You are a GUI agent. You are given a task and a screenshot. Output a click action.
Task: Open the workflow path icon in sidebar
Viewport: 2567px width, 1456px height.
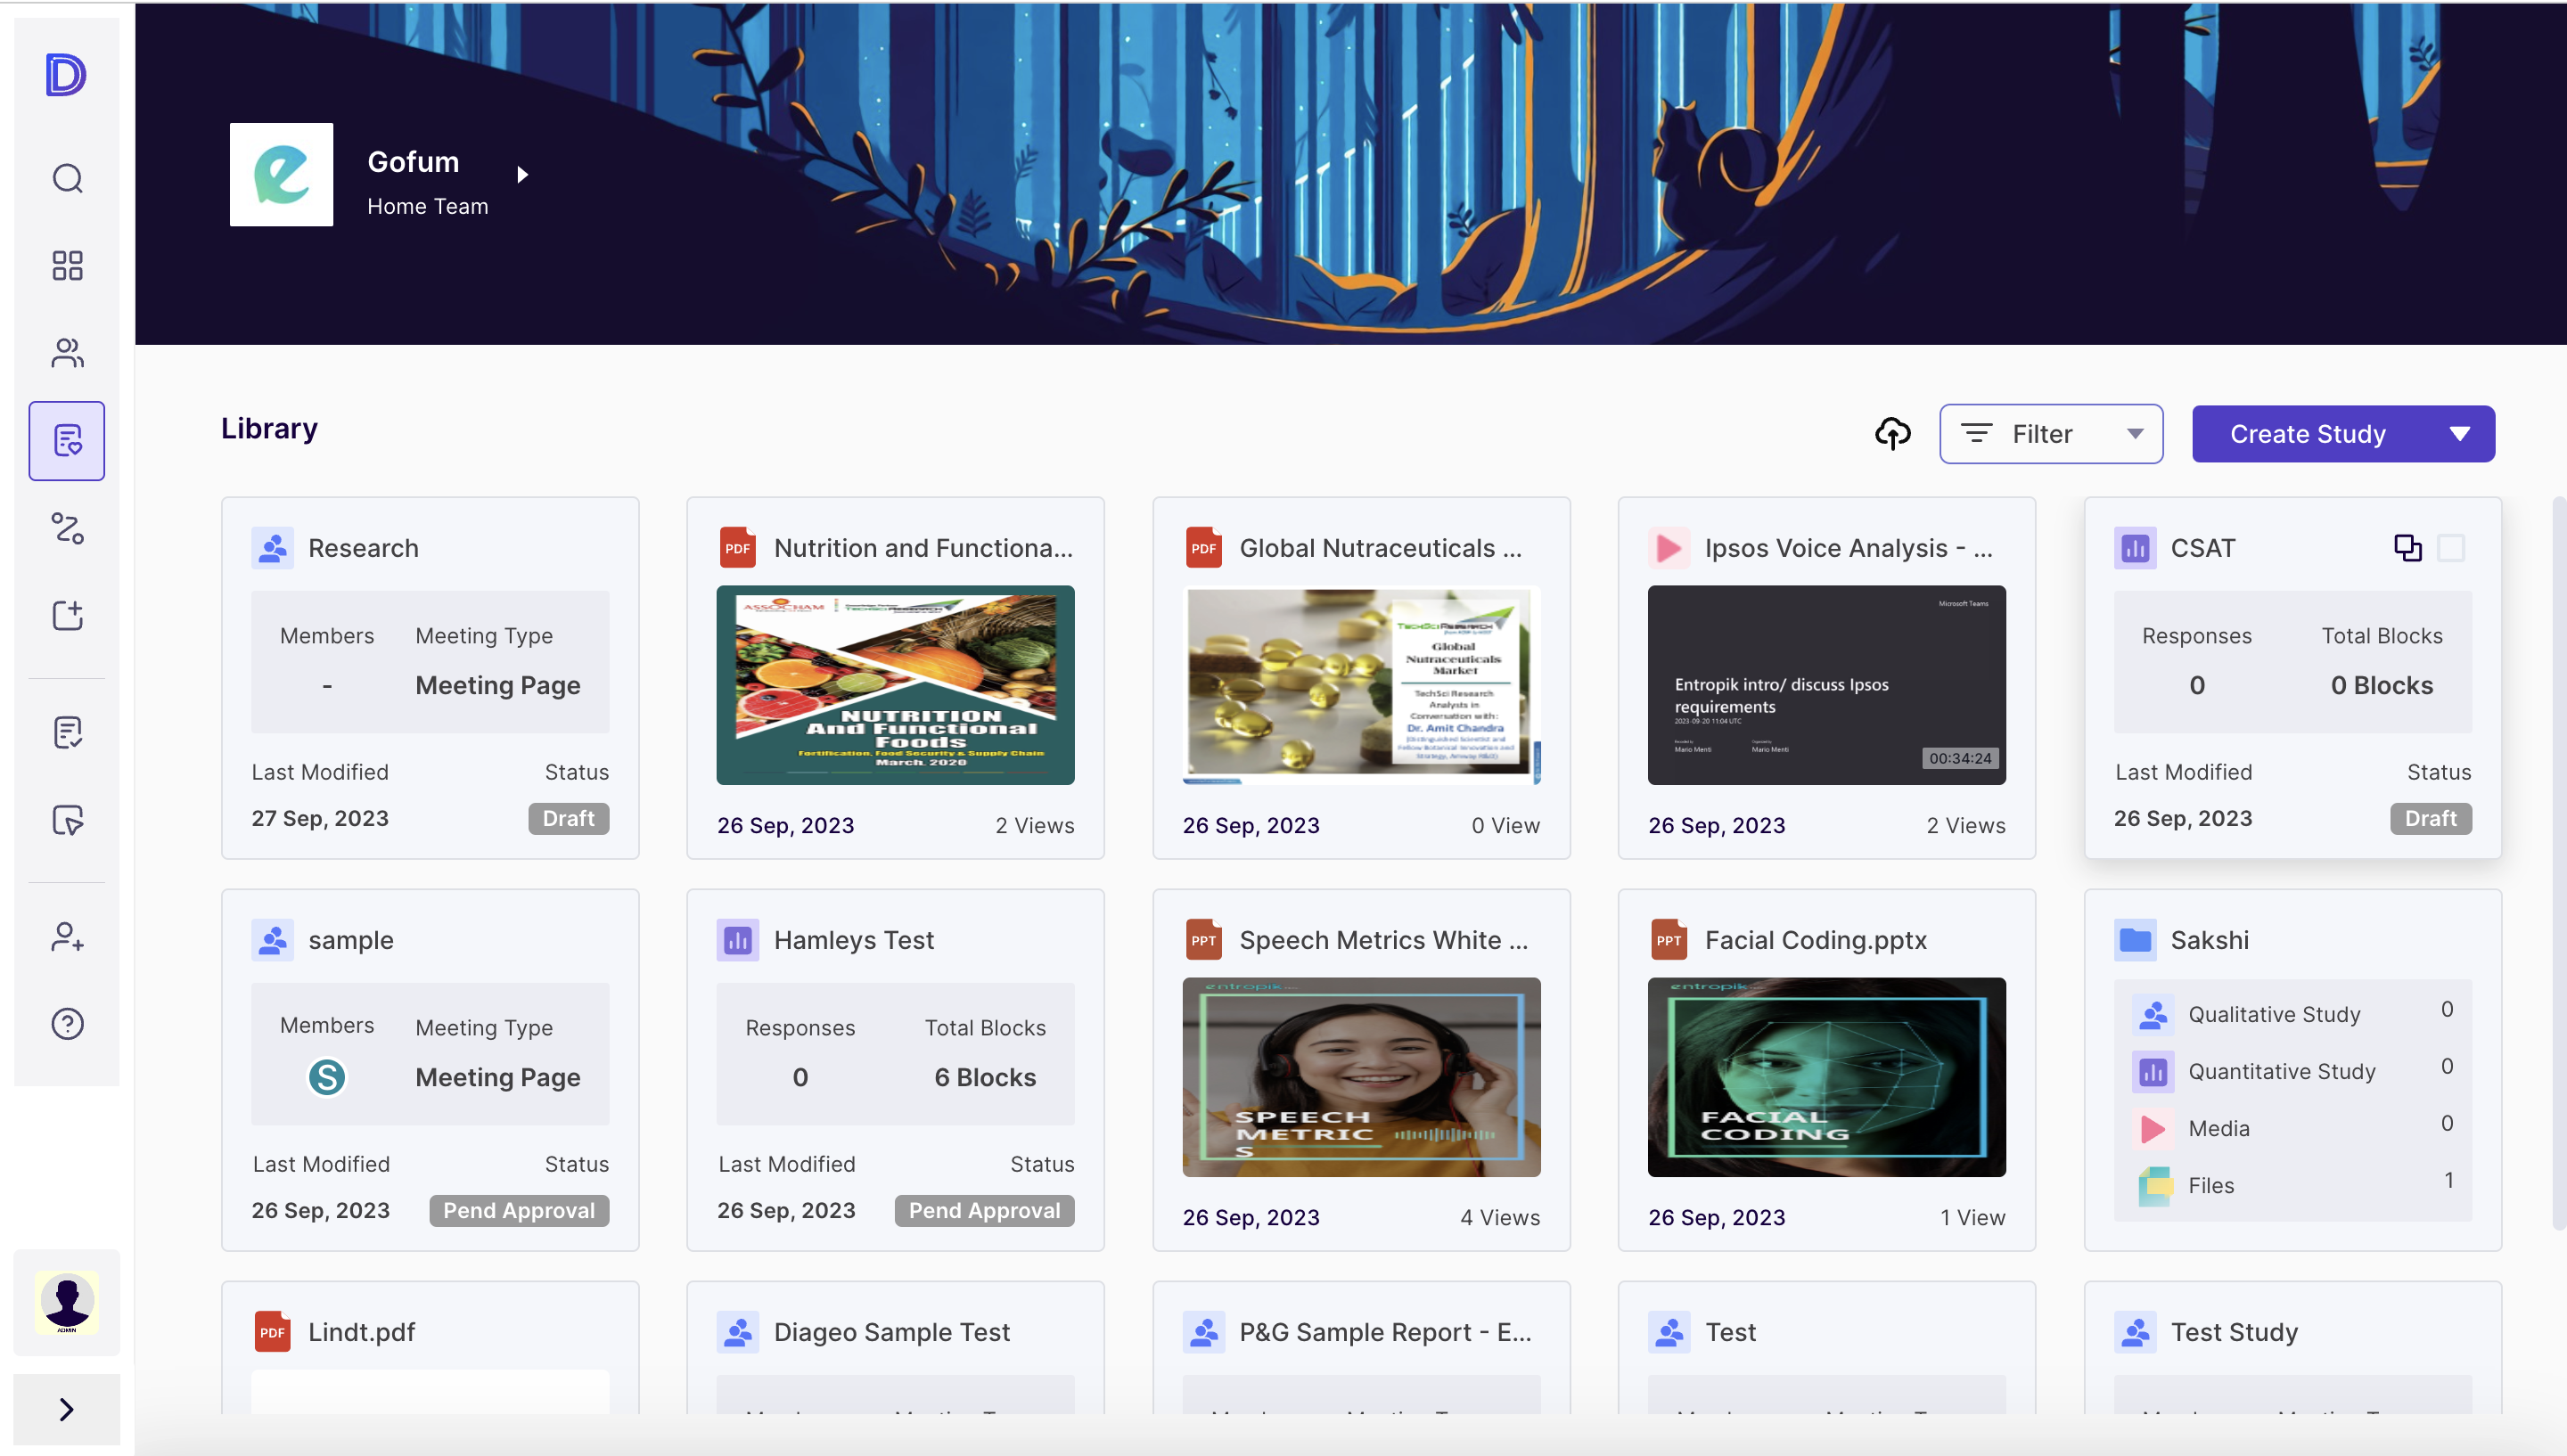[x=67, y=528]
